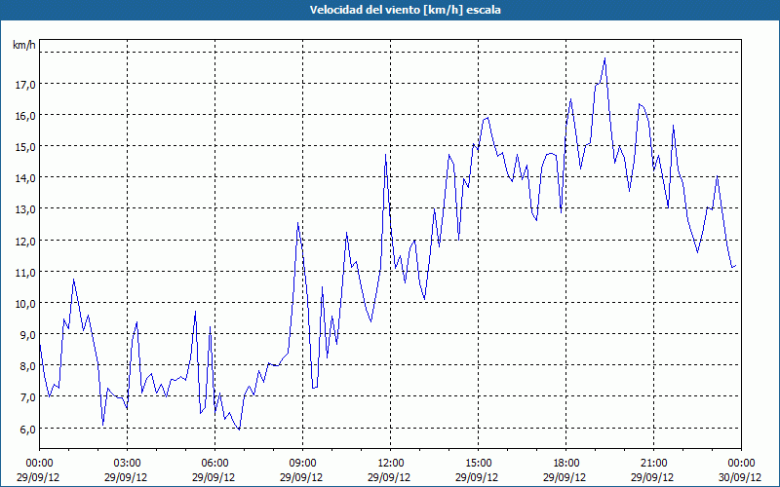
Task: Select the 16,0 y-axis value
Action: tap(25, 116)
